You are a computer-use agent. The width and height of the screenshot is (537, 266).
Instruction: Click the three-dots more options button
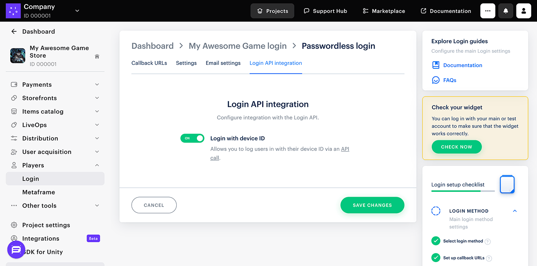[488, 11]
